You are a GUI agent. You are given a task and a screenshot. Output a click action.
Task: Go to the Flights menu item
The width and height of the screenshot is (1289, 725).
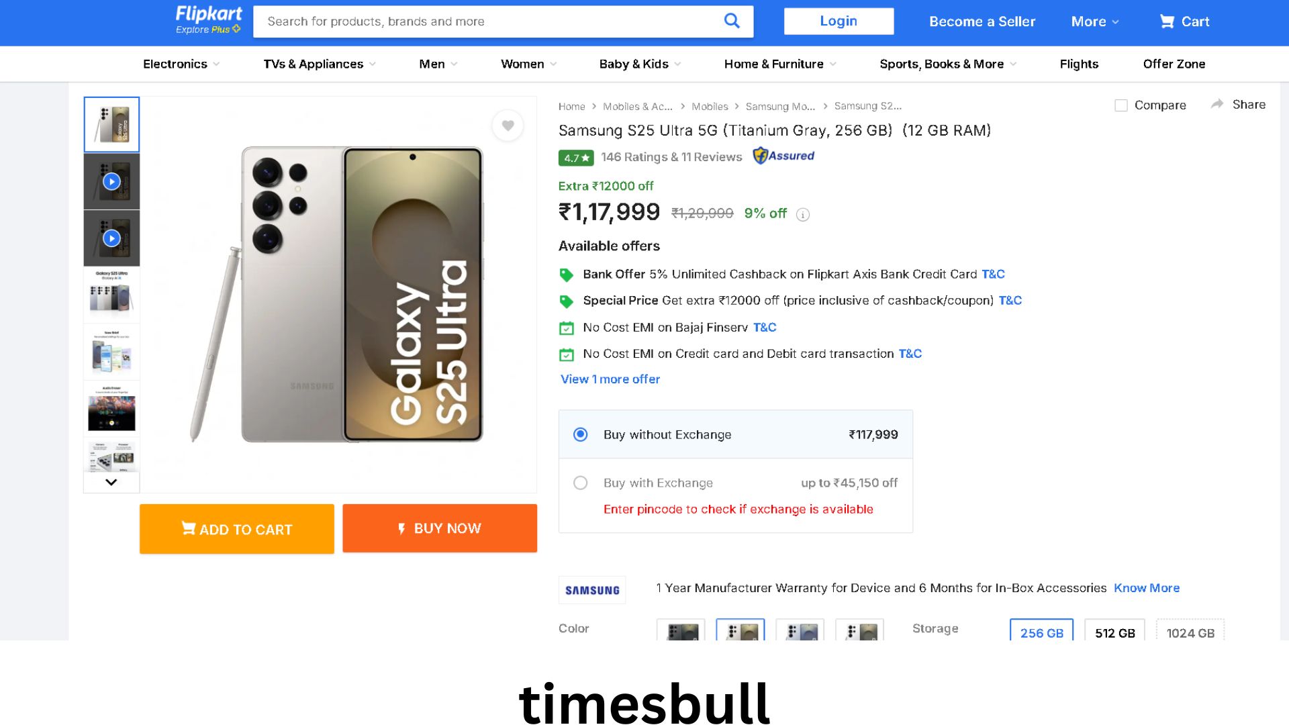[1079, 64]
